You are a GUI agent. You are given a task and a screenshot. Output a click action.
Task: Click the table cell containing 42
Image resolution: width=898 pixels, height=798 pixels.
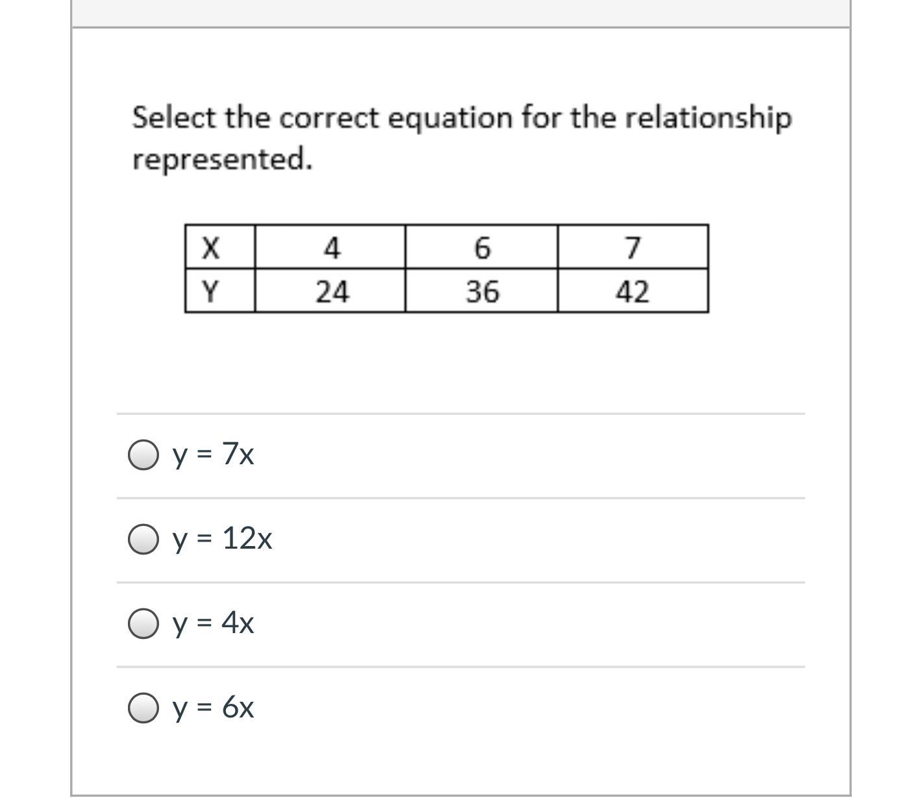tap(632, 292)
